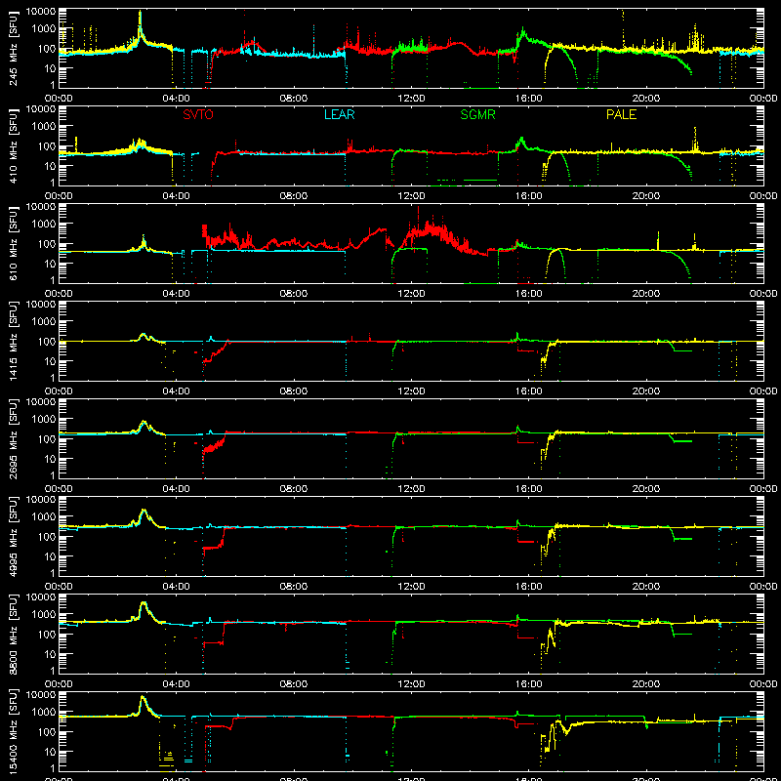Click the 04:00 label under the 245 MHz plot
The height and width of the screenshot is (781, 781).
tap(176, 99)
